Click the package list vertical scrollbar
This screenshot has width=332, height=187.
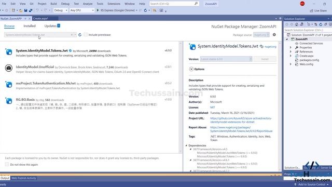[x=181, y=97]
